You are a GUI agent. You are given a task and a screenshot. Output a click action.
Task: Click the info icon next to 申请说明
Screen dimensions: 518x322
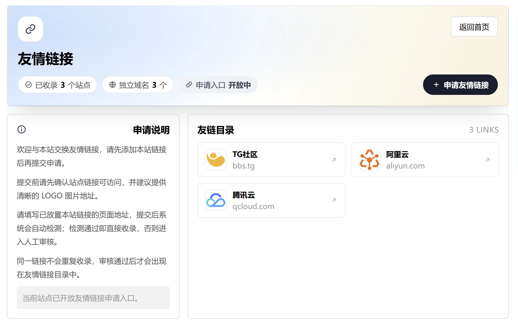pos(22,130)
